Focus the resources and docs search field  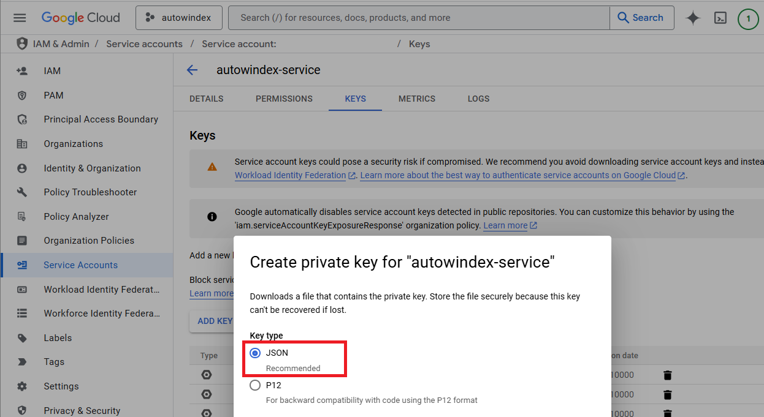(x=419, y=18)
